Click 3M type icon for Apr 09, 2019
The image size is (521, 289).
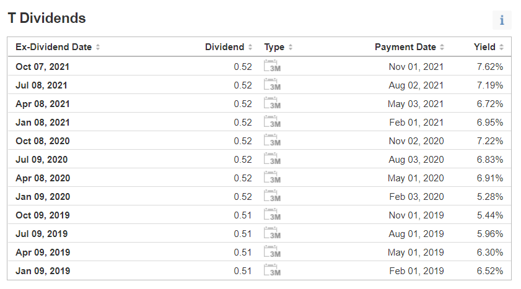tap(272, 251)
